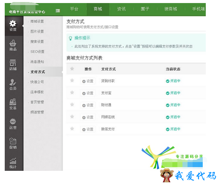
Task: Click the star beside 微信支付
Action: 72,129
